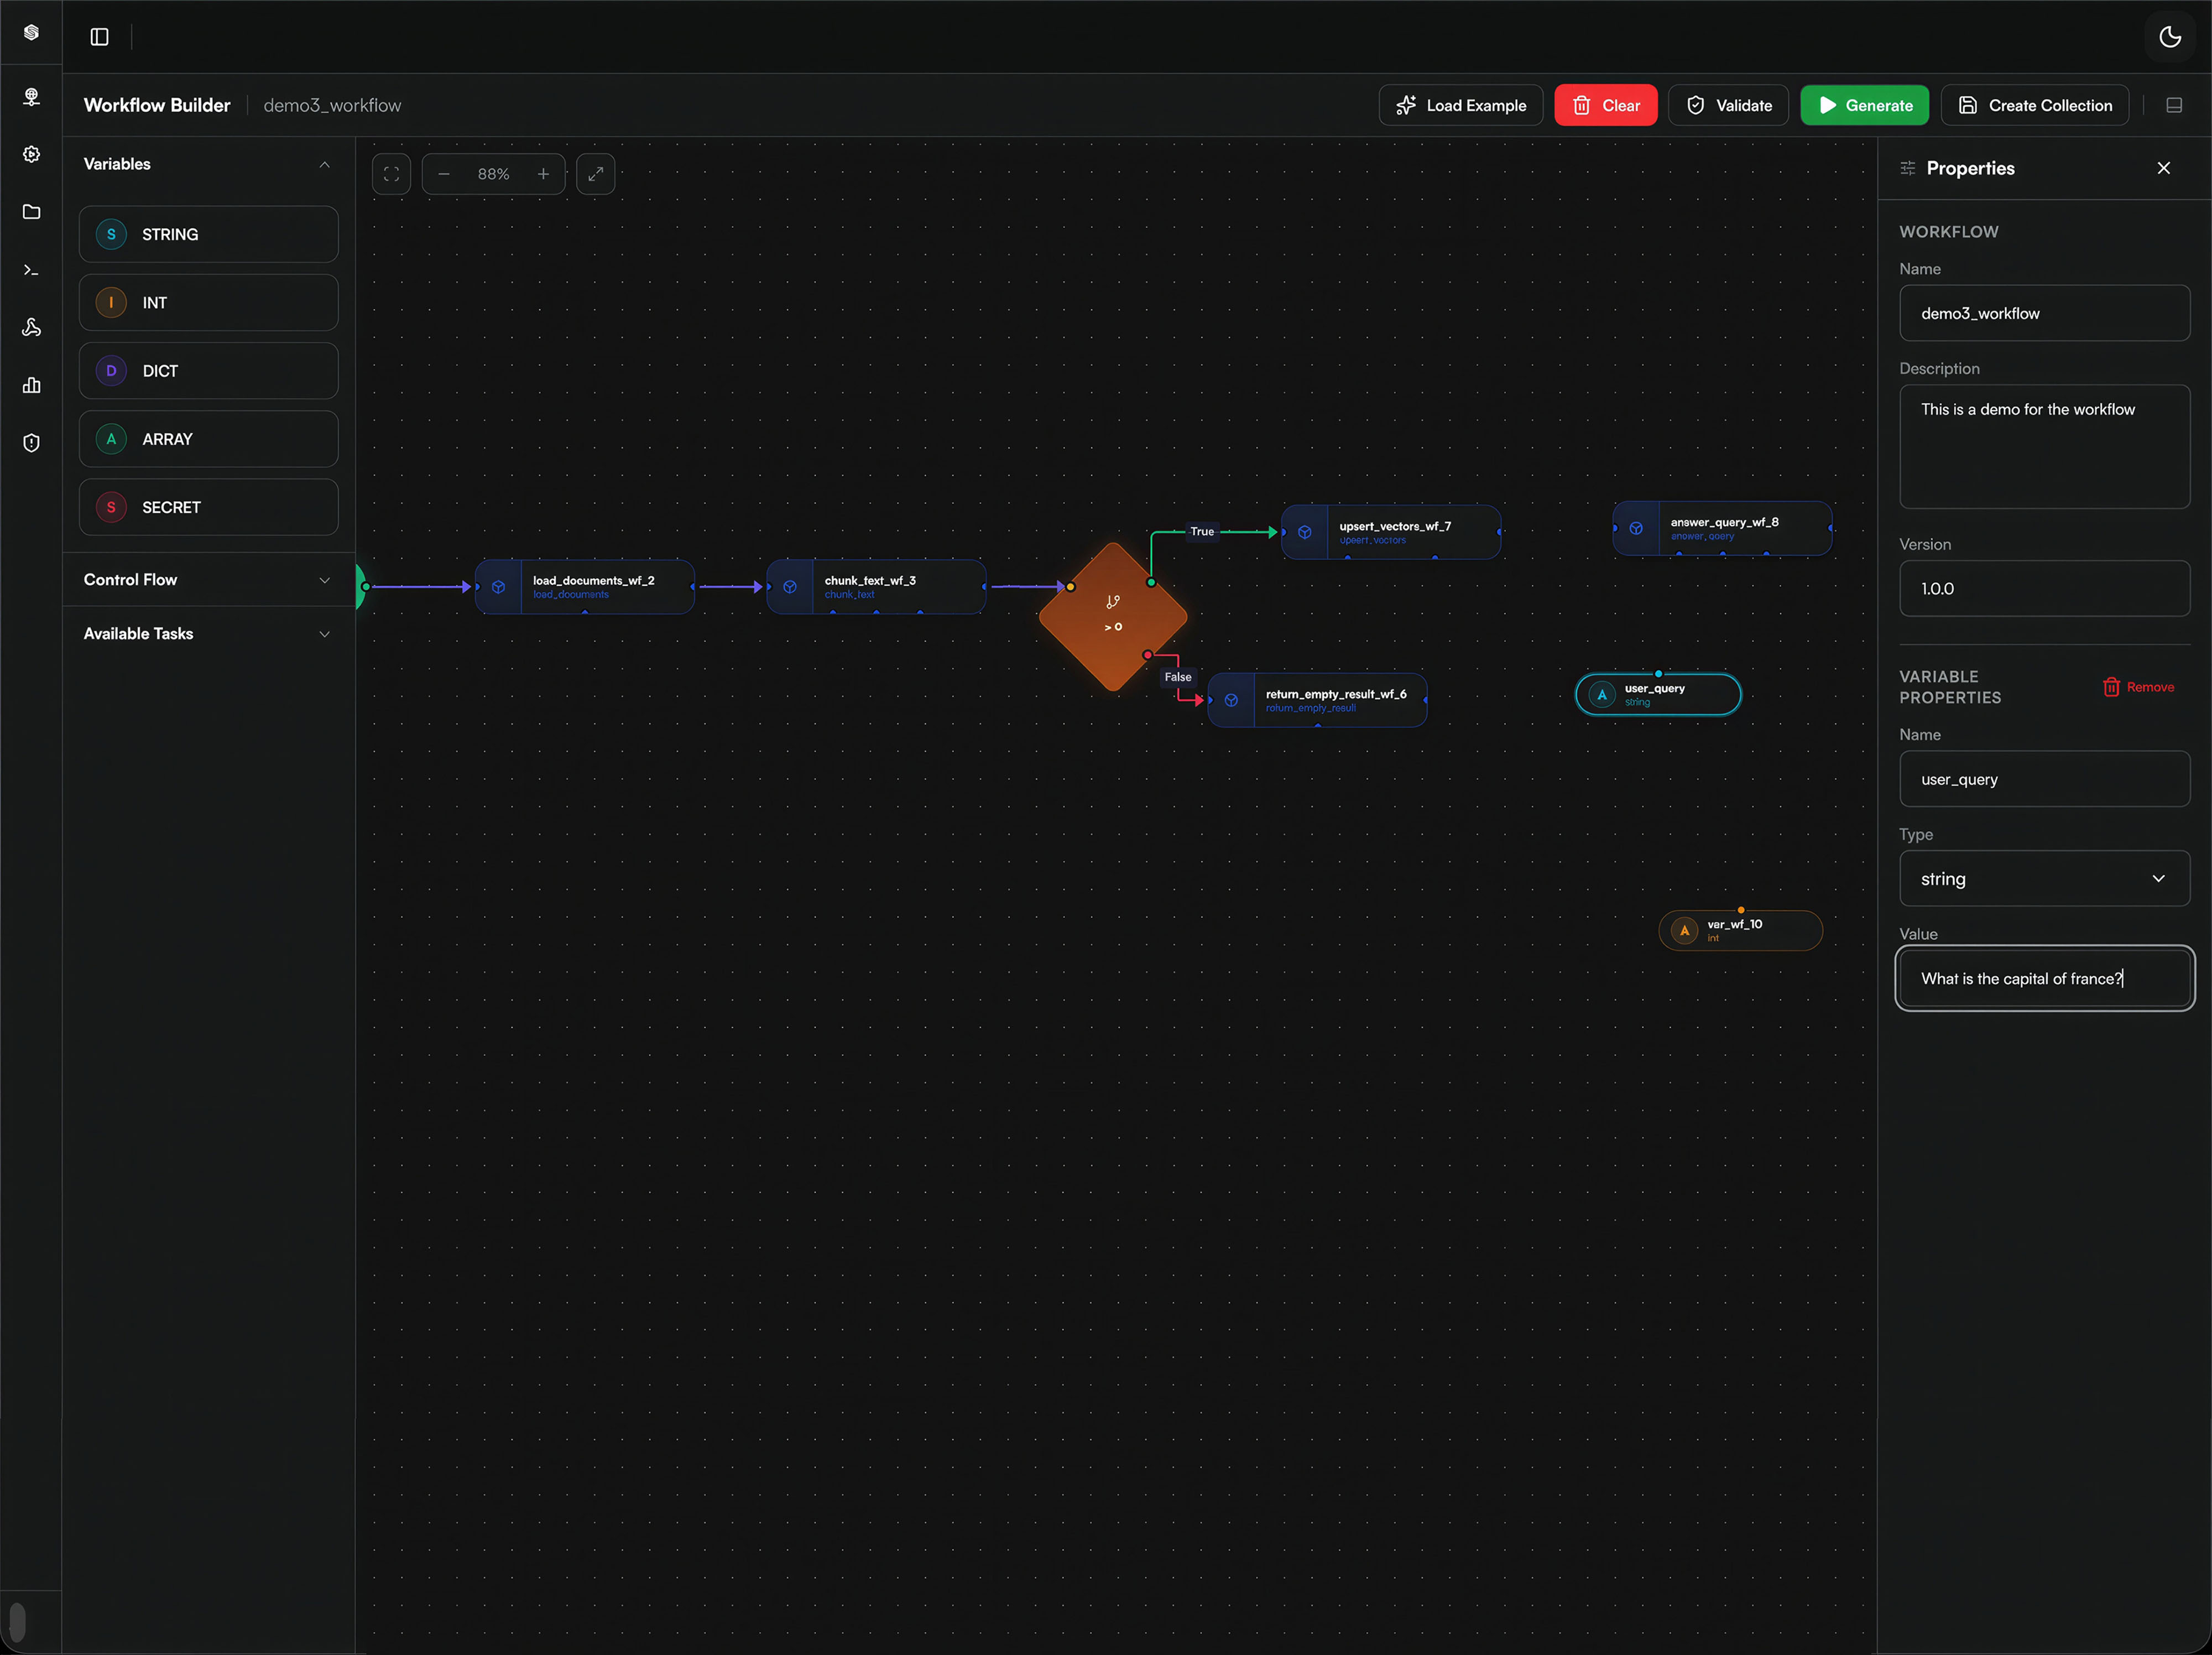This screenshot has height=1655, width=2212.
Task: Open the Type dropdown showing string
Action: pyautogui.click(x=2044, y=879)
